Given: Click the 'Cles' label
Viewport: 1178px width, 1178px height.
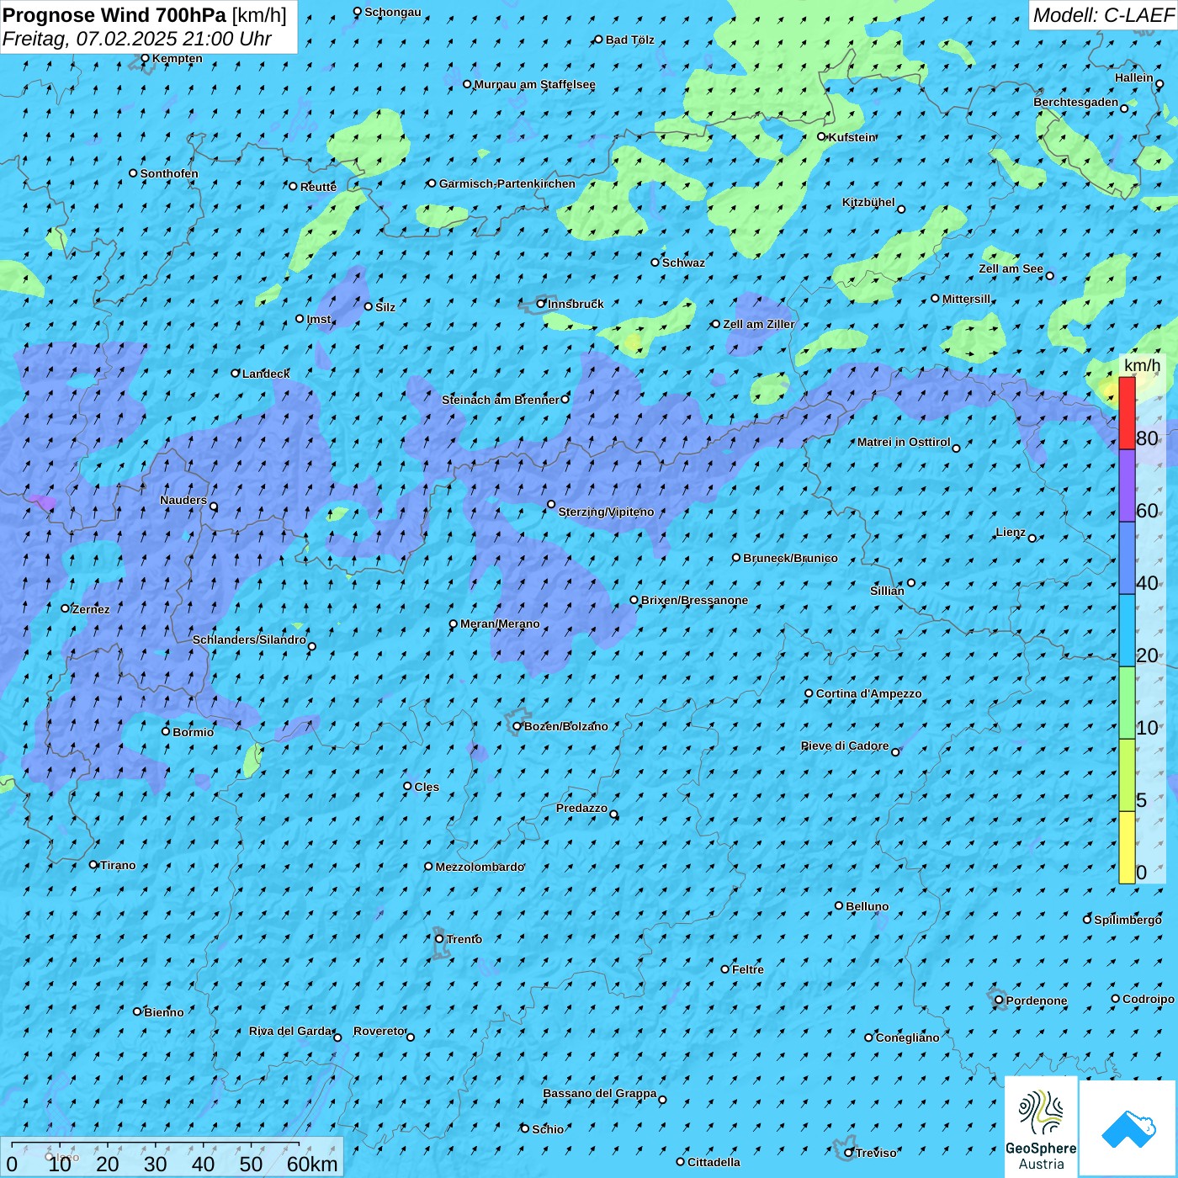Looking at the screenshot, I should (427, 787).
